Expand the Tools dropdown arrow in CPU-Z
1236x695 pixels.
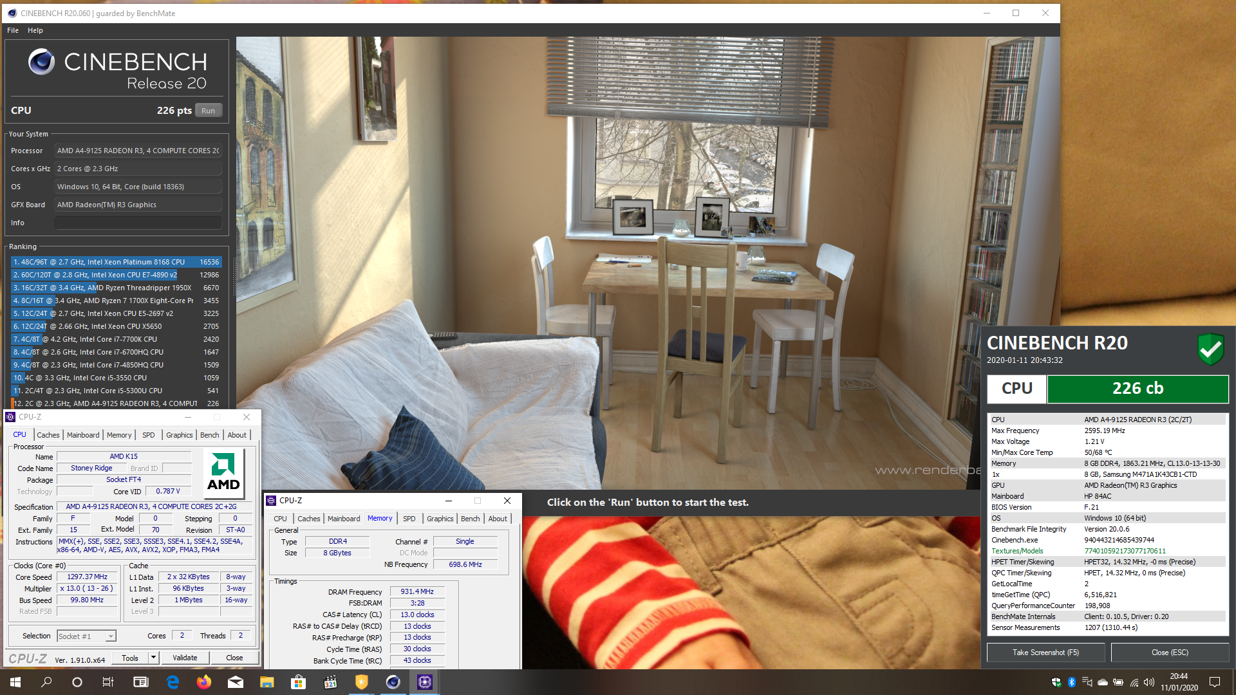(153, 658)
